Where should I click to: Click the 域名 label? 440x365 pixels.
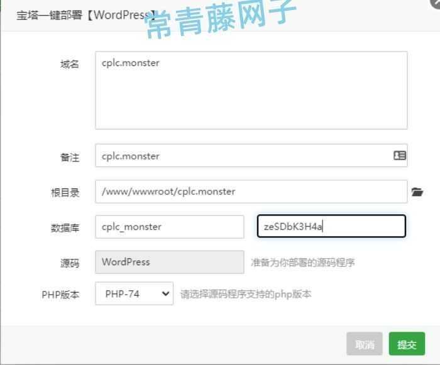click(70, 65)
